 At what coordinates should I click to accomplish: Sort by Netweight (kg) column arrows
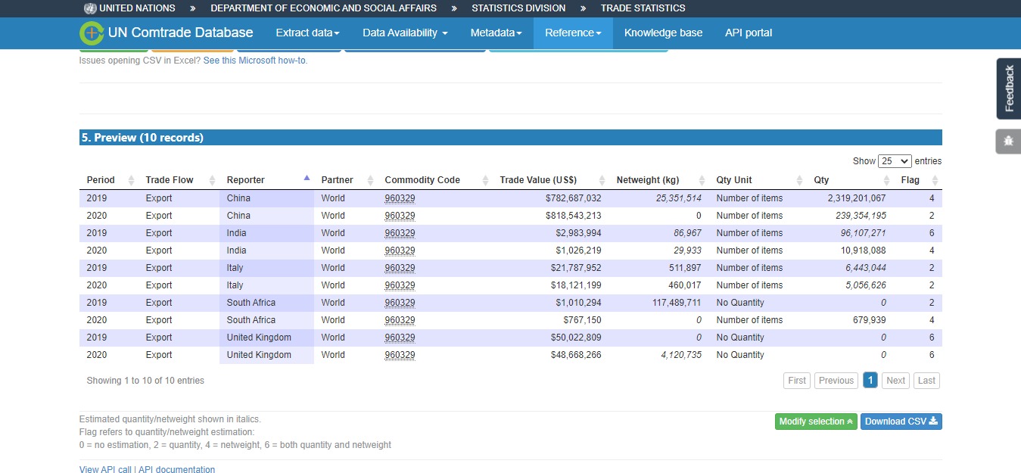pos(702,180)
